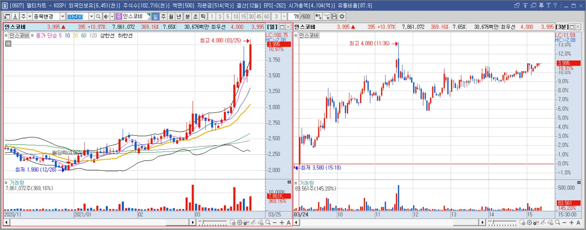Maximize the daily chart pane
This screenshot has height=230, width=586.
282,27
